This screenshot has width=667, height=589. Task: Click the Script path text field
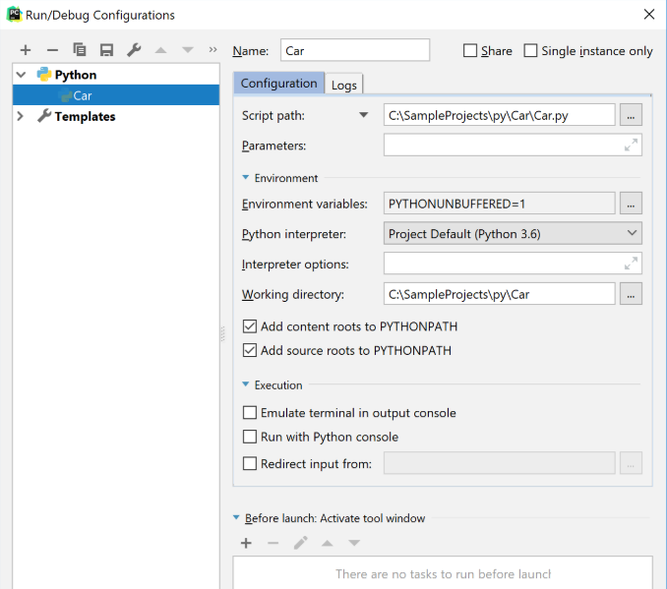(x=500, y=115)
